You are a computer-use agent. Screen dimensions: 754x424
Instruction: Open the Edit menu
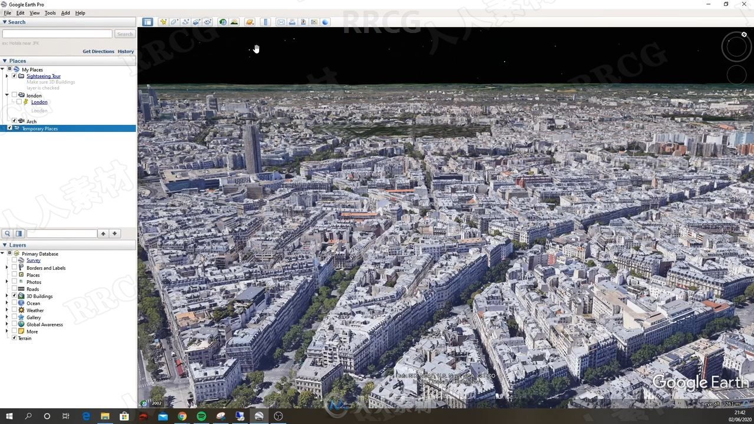click(x=20, y=13)
